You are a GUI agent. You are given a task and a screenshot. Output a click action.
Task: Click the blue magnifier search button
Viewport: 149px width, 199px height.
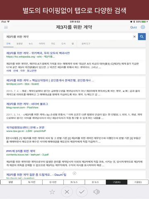(x=142, y=36)
